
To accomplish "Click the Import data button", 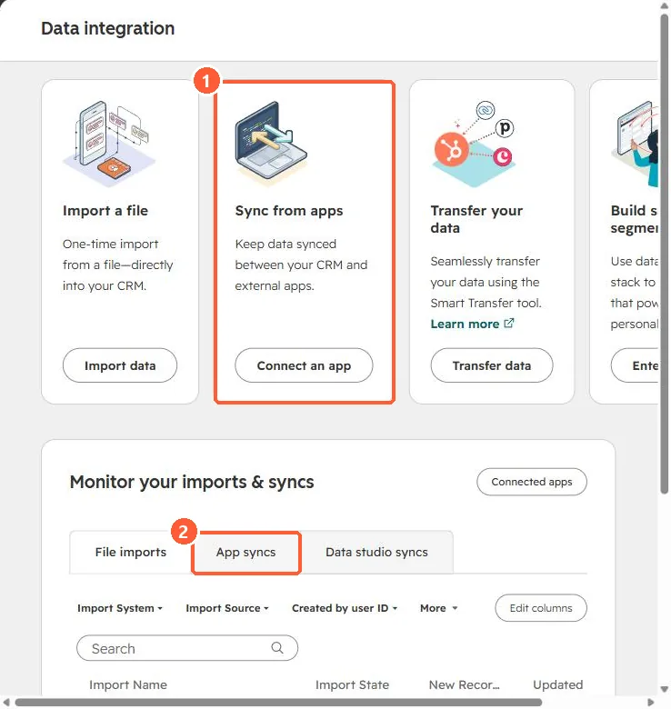I will 120,365.
